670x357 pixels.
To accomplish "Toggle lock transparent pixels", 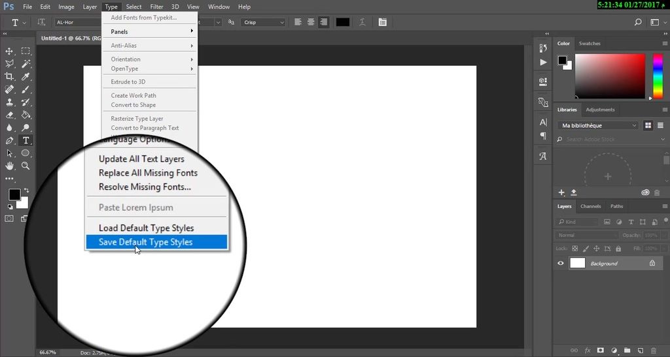I will click(x=574, y=249).
